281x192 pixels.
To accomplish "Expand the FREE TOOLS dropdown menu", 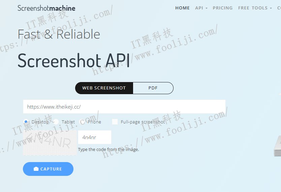I will pos(255,8).
